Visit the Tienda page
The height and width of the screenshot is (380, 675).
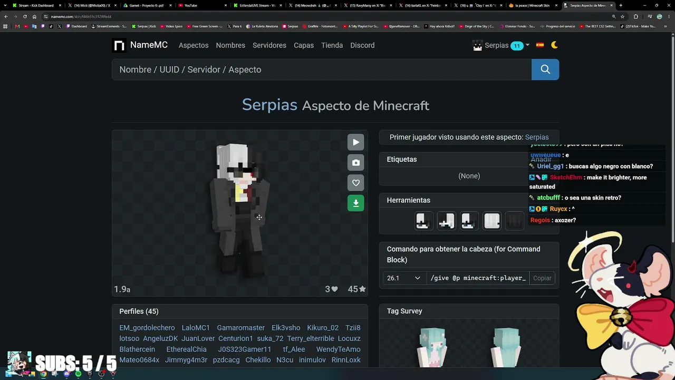(332, 45)
